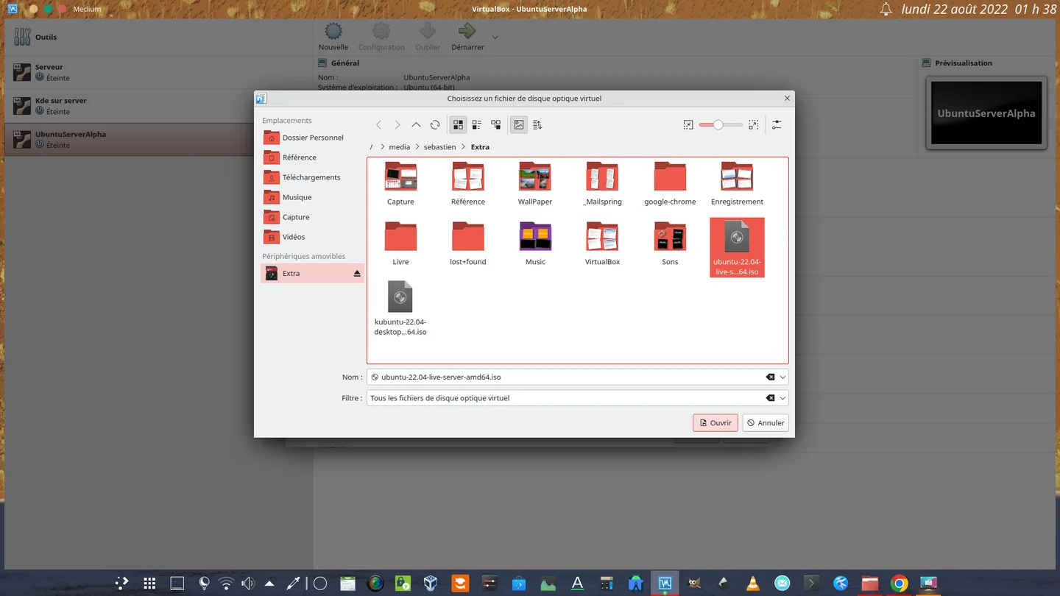
Task: Open the sorting options icon
Action: tap(537, 125)
